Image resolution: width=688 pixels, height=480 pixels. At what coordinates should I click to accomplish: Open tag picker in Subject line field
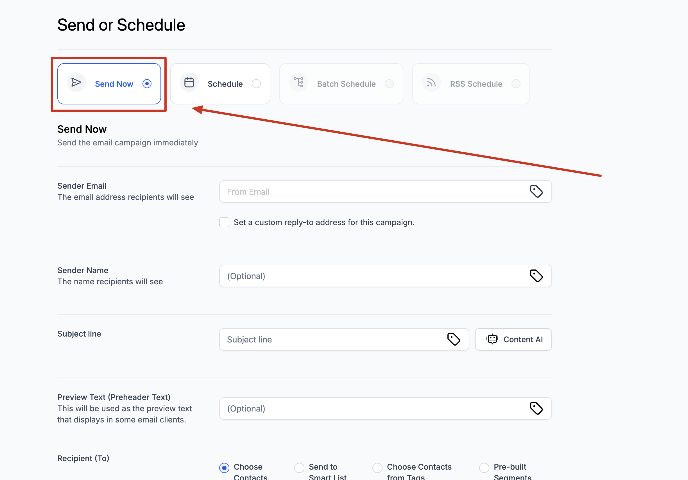click(453, 339)
